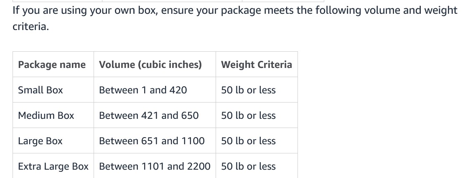This screenshot has height=178, width=468.
Task: Click the sentence about using your own box
Action: (x=235, y=18)
